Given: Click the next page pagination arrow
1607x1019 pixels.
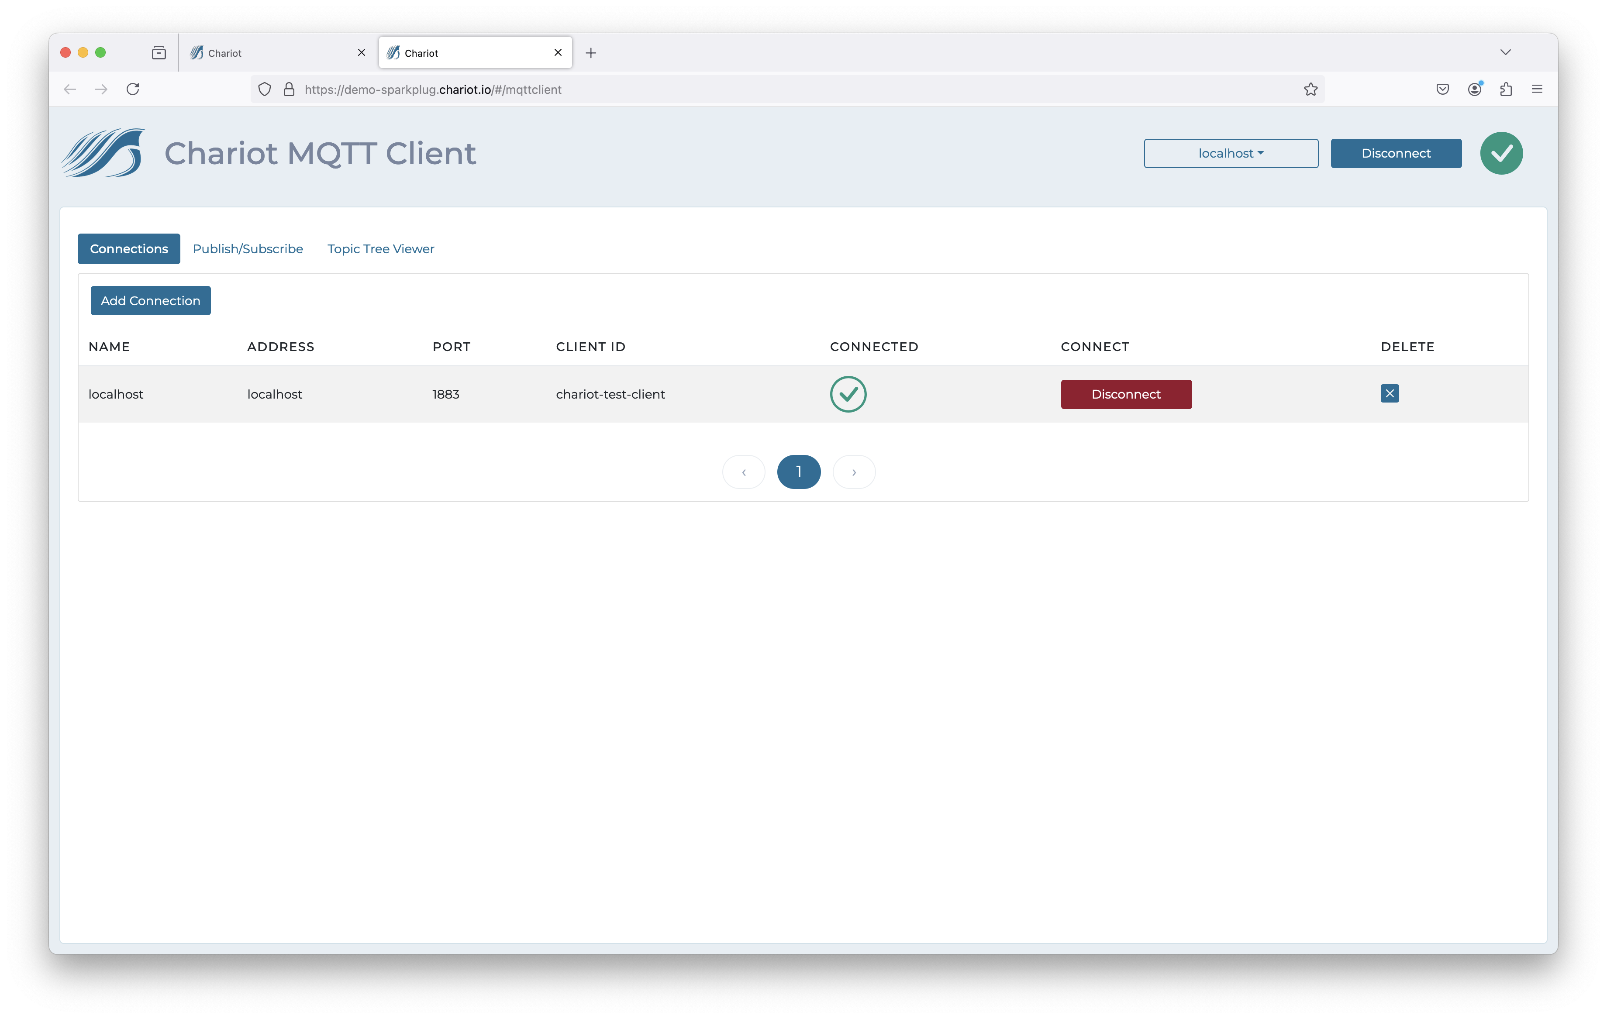Looking at the screenshot, I should click(854, 472).
